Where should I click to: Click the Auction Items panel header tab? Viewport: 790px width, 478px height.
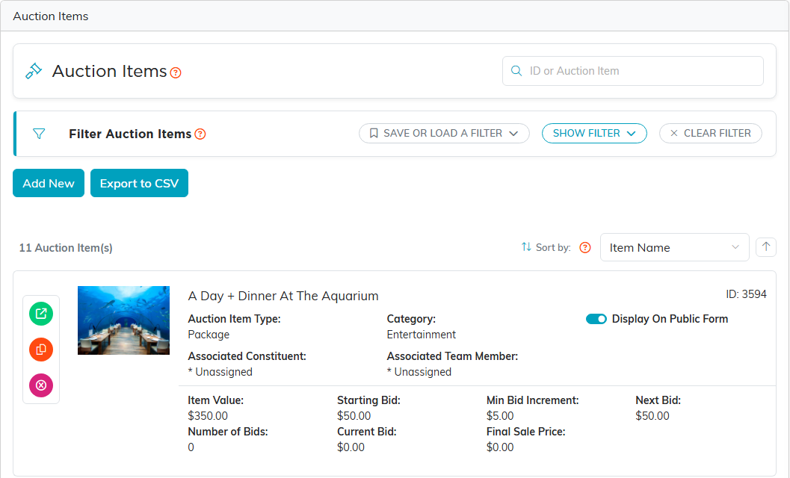50,16
